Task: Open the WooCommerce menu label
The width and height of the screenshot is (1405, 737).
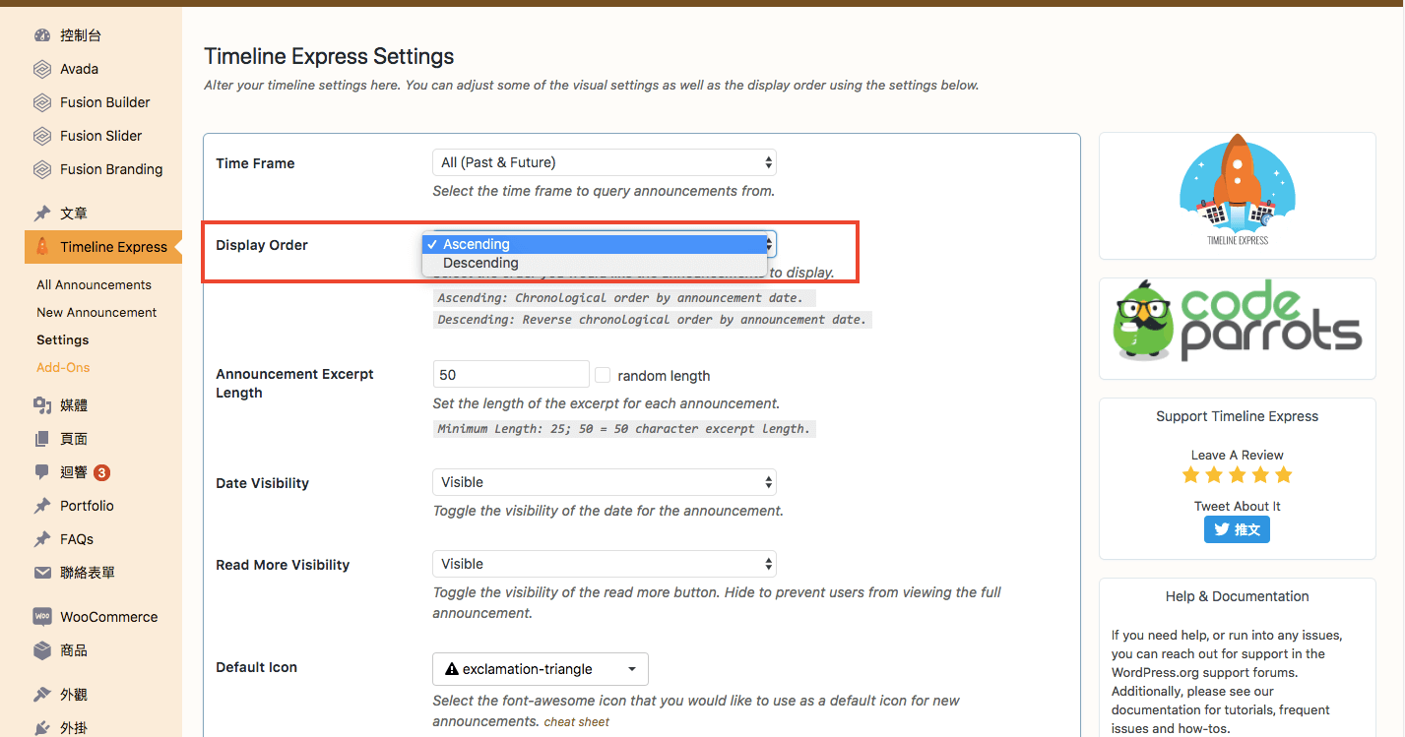Action: 108,617
